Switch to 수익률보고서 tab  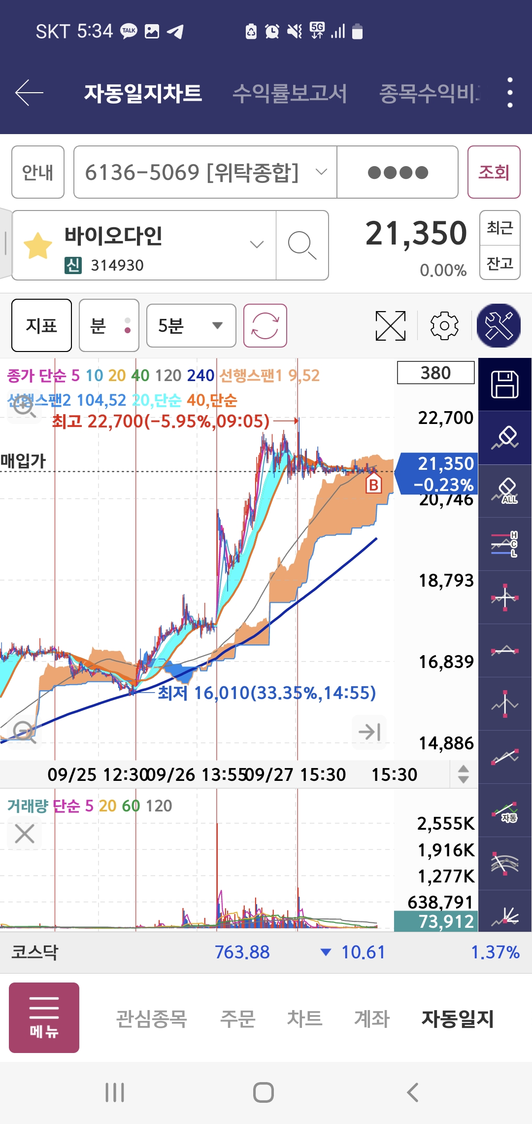[290, 93]
